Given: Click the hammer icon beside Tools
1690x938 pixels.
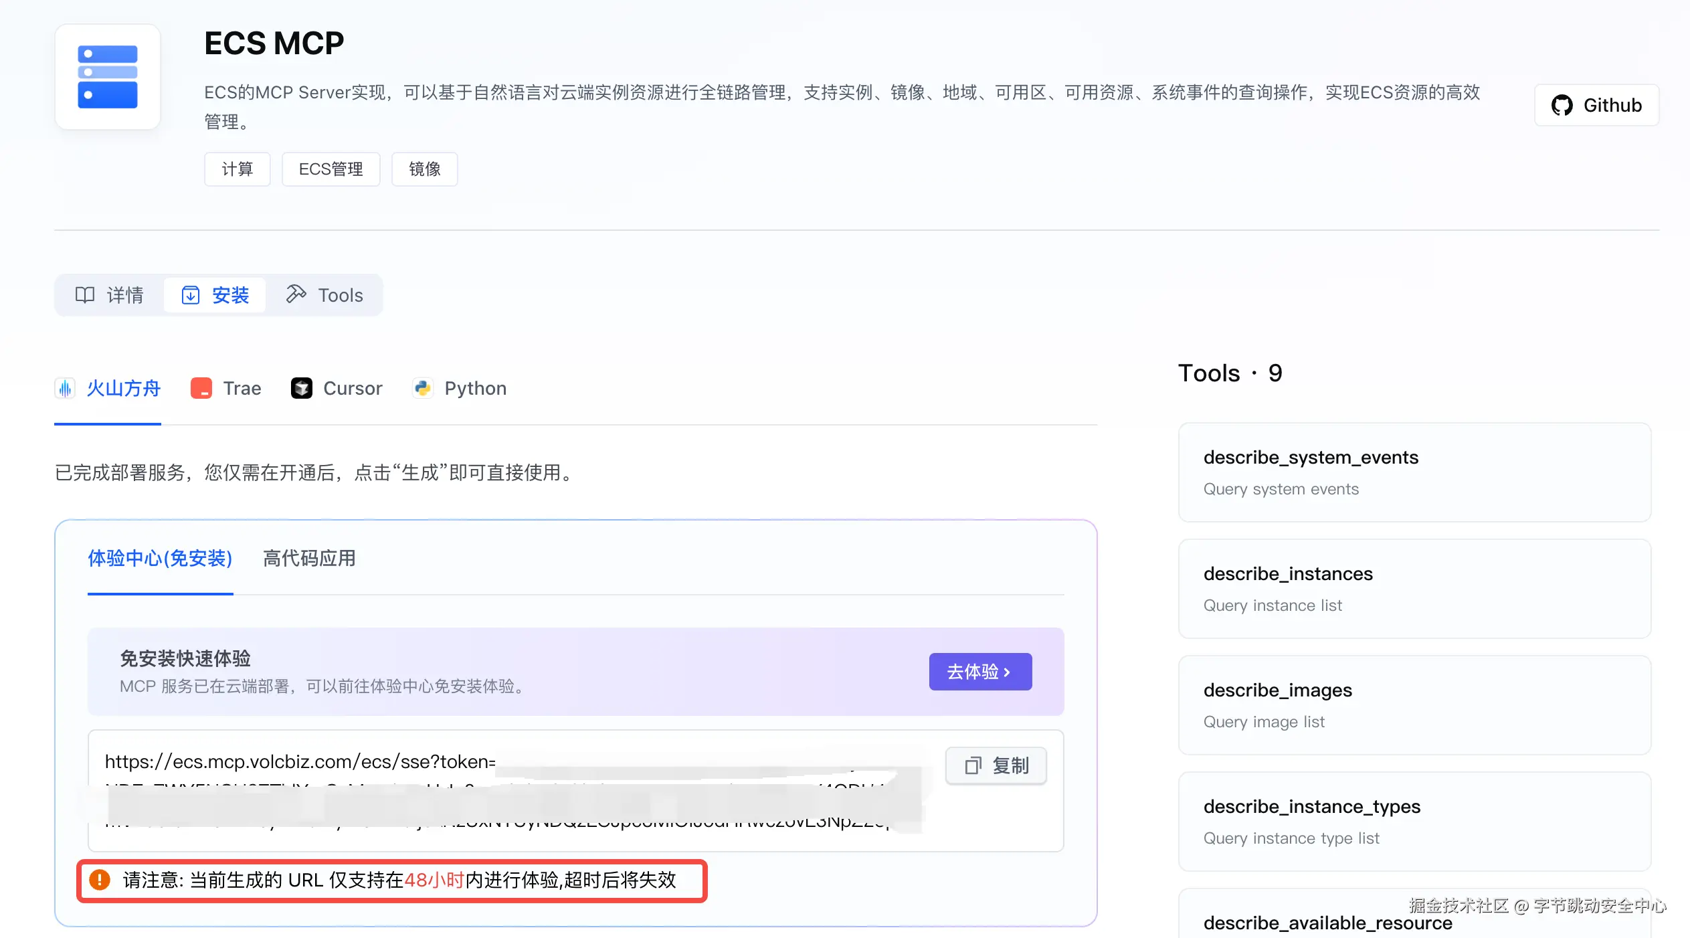Looking at the screenshot, I should pyautogui.click(x=296, y=294).
